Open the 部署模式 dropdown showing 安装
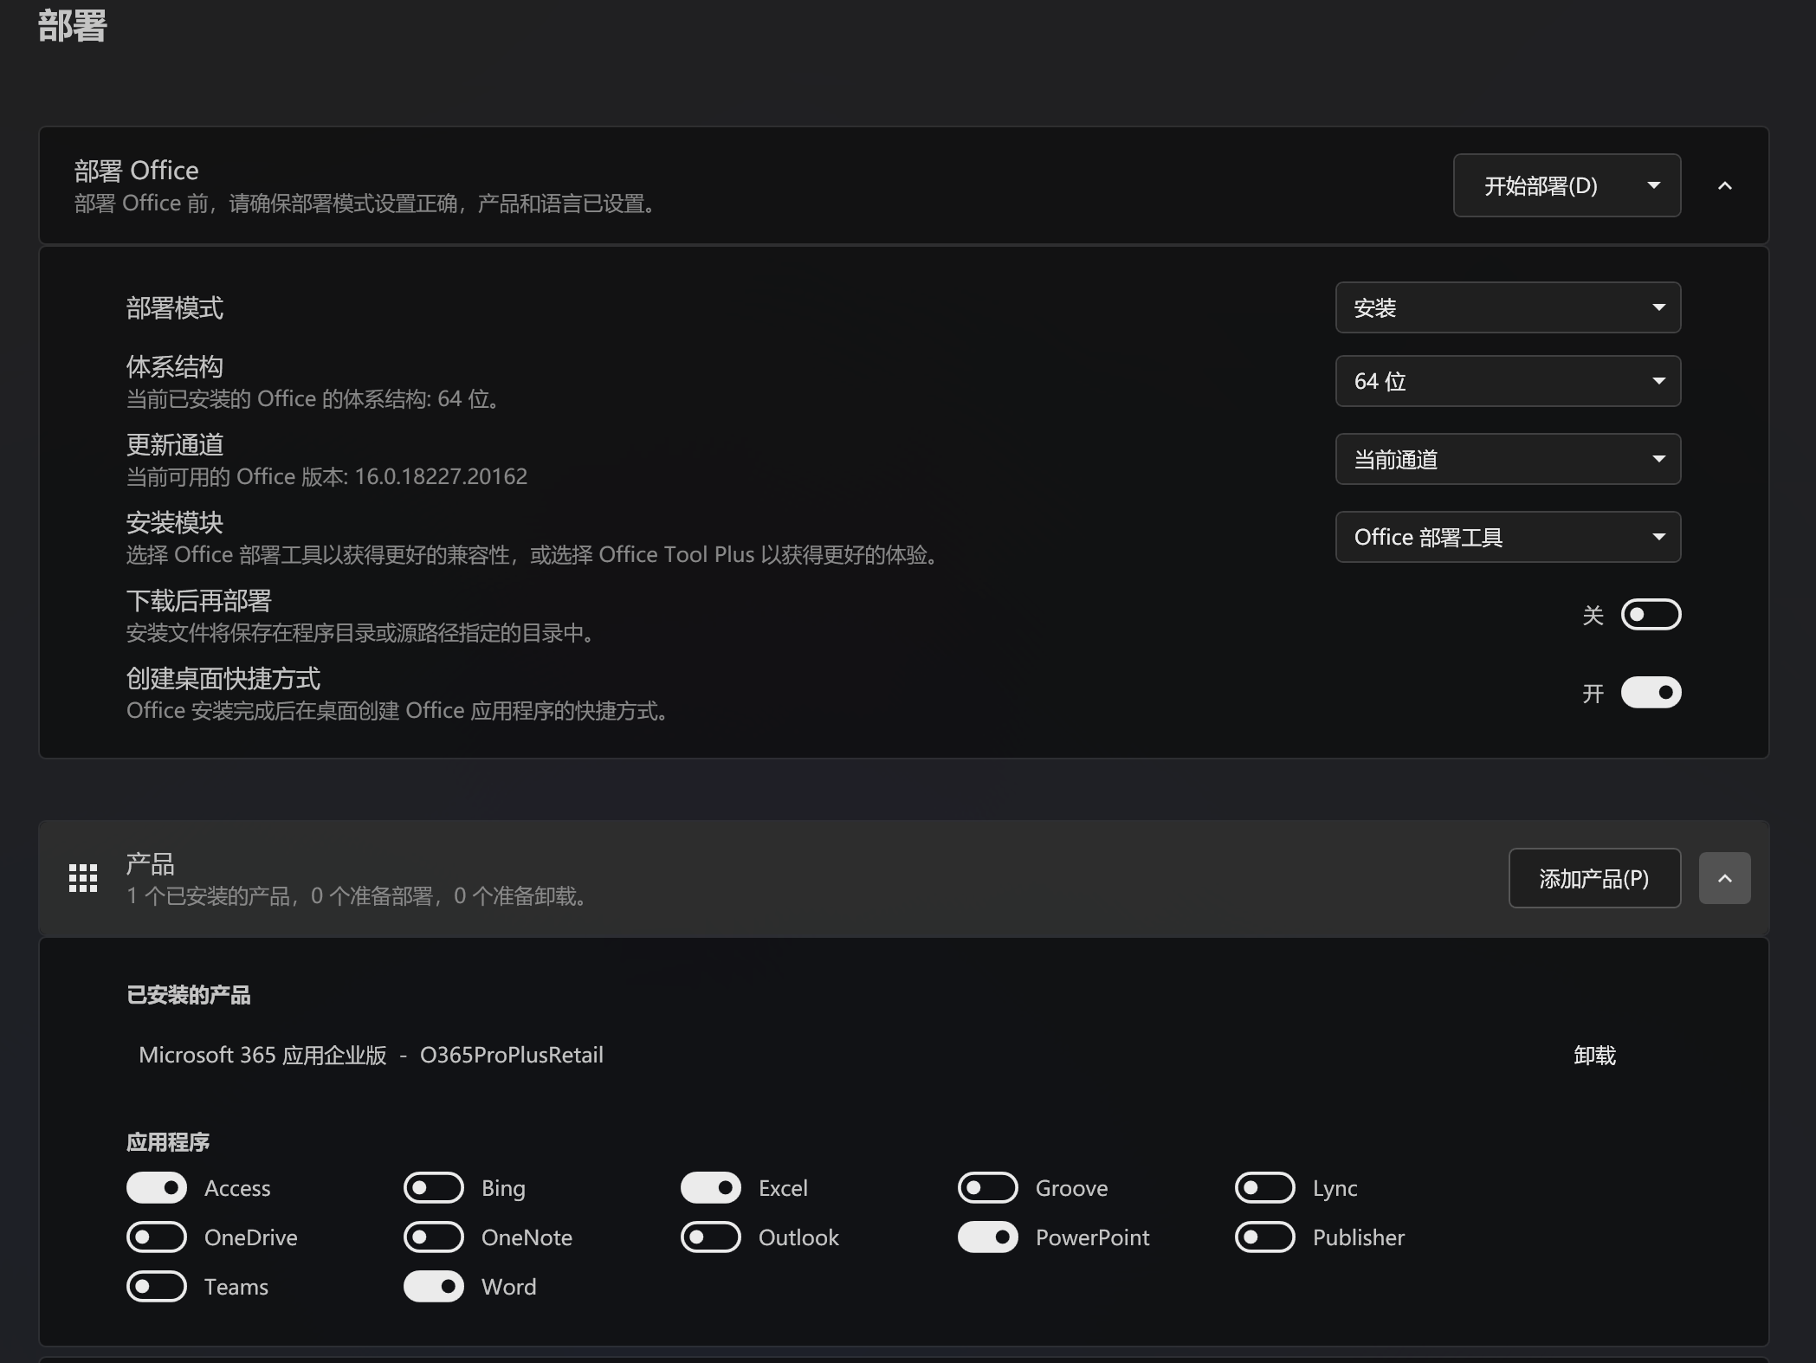This screenshot has height=1363, width=1816. (x=1507, y=307)
